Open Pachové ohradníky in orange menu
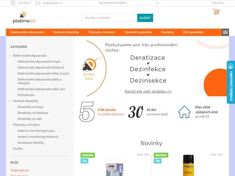235x176 pixels. tap(66, 32)
